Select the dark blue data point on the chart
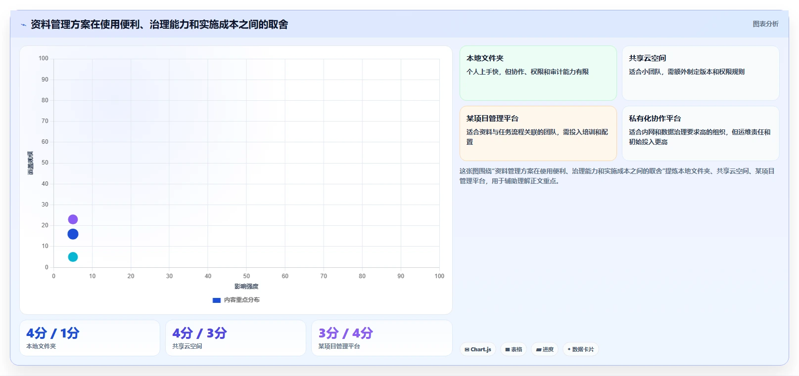799x376 pixels. click(x=73, y=234)
